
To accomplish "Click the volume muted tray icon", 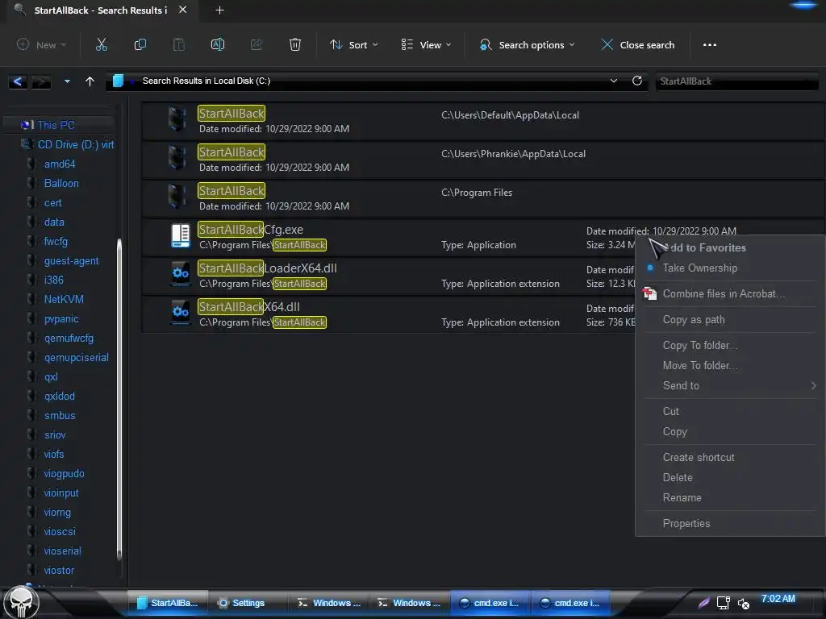I will point(743,603).
